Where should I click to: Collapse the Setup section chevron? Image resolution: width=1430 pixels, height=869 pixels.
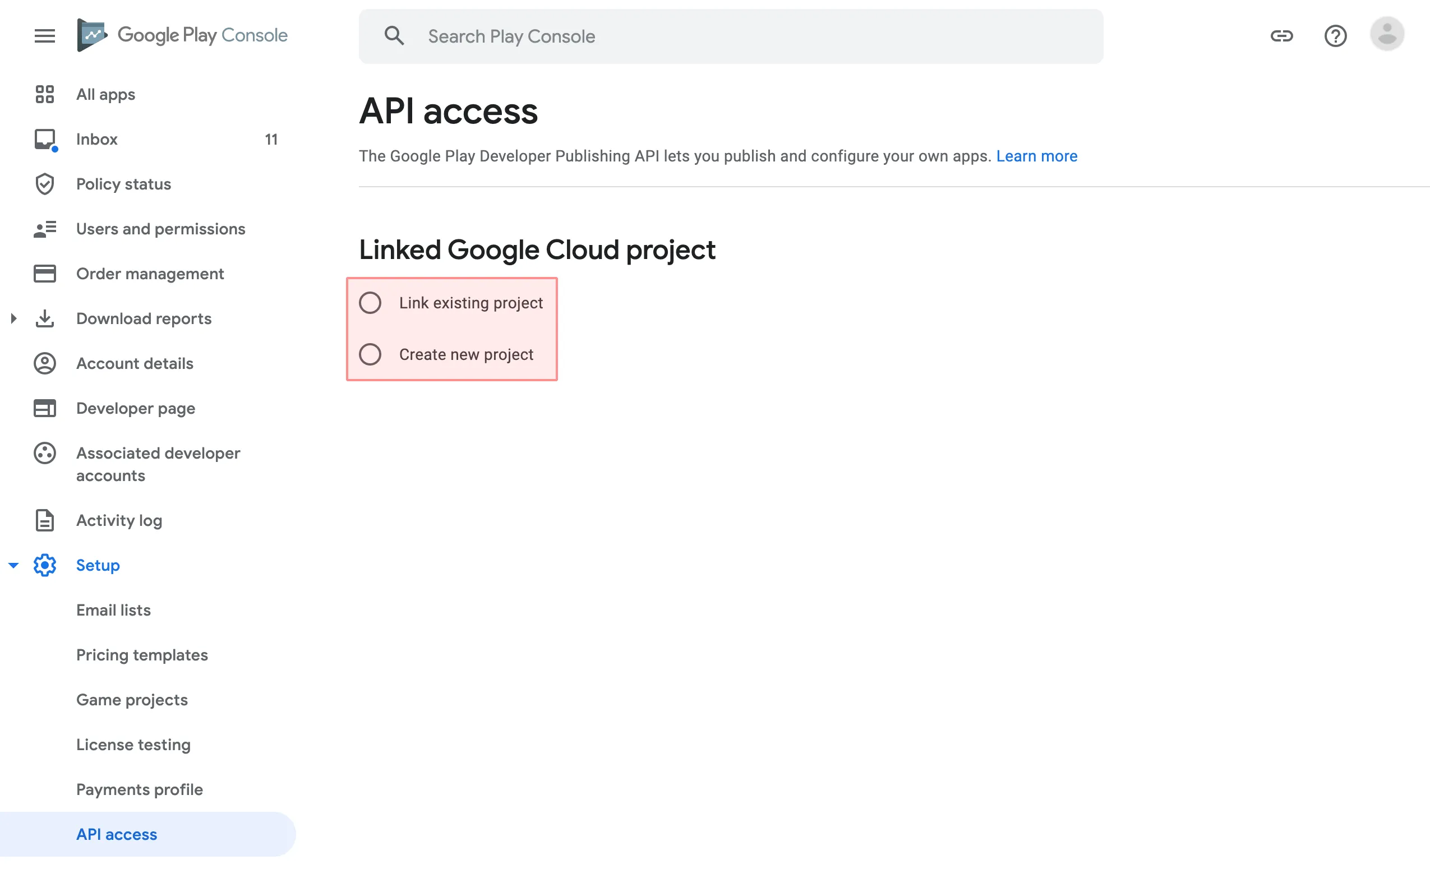coord(13,565)
